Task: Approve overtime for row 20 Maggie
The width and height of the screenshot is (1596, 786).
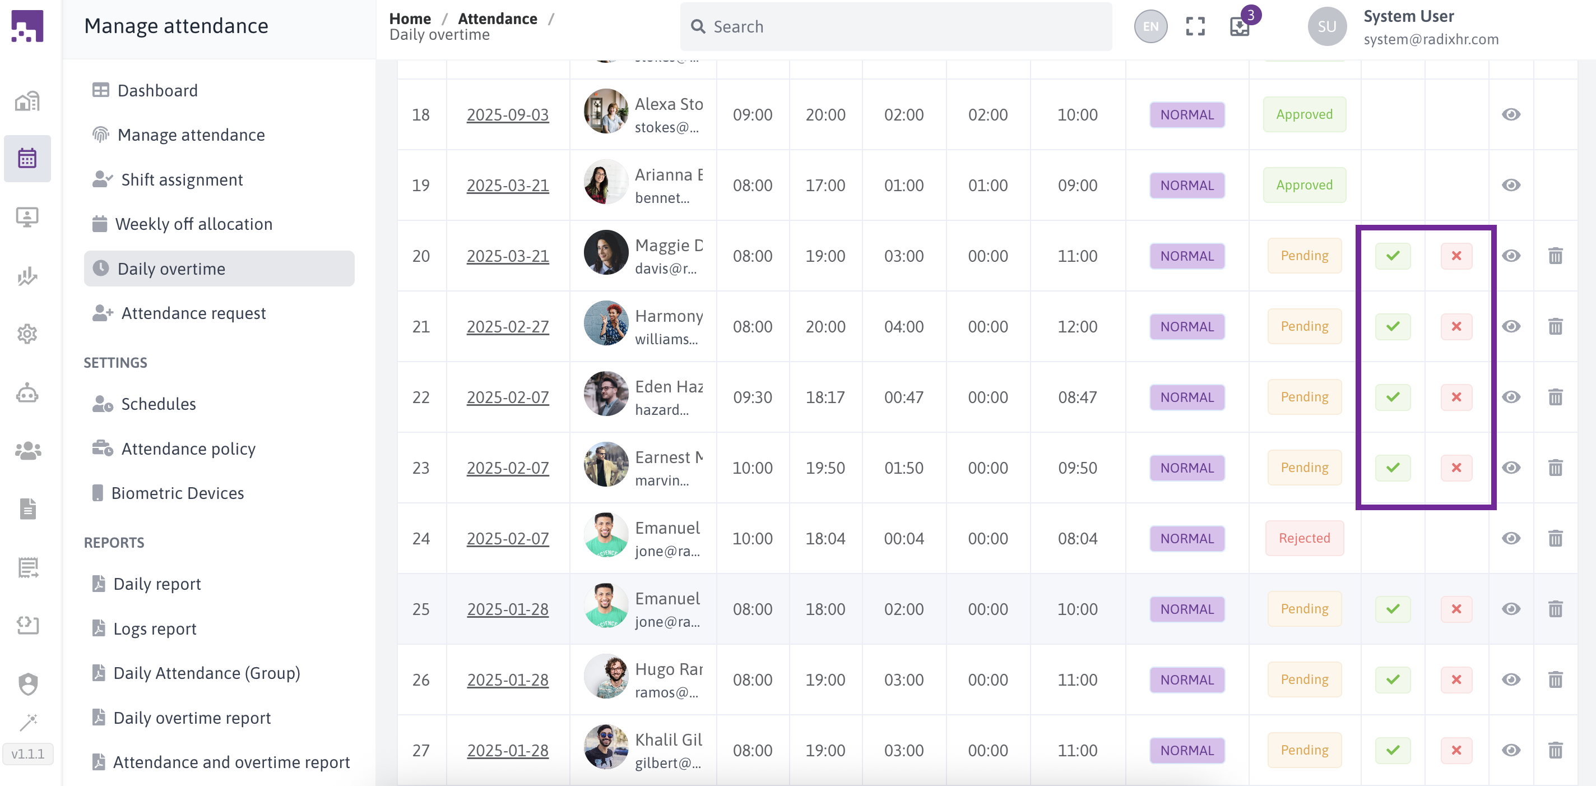Action: [1392, 256]
